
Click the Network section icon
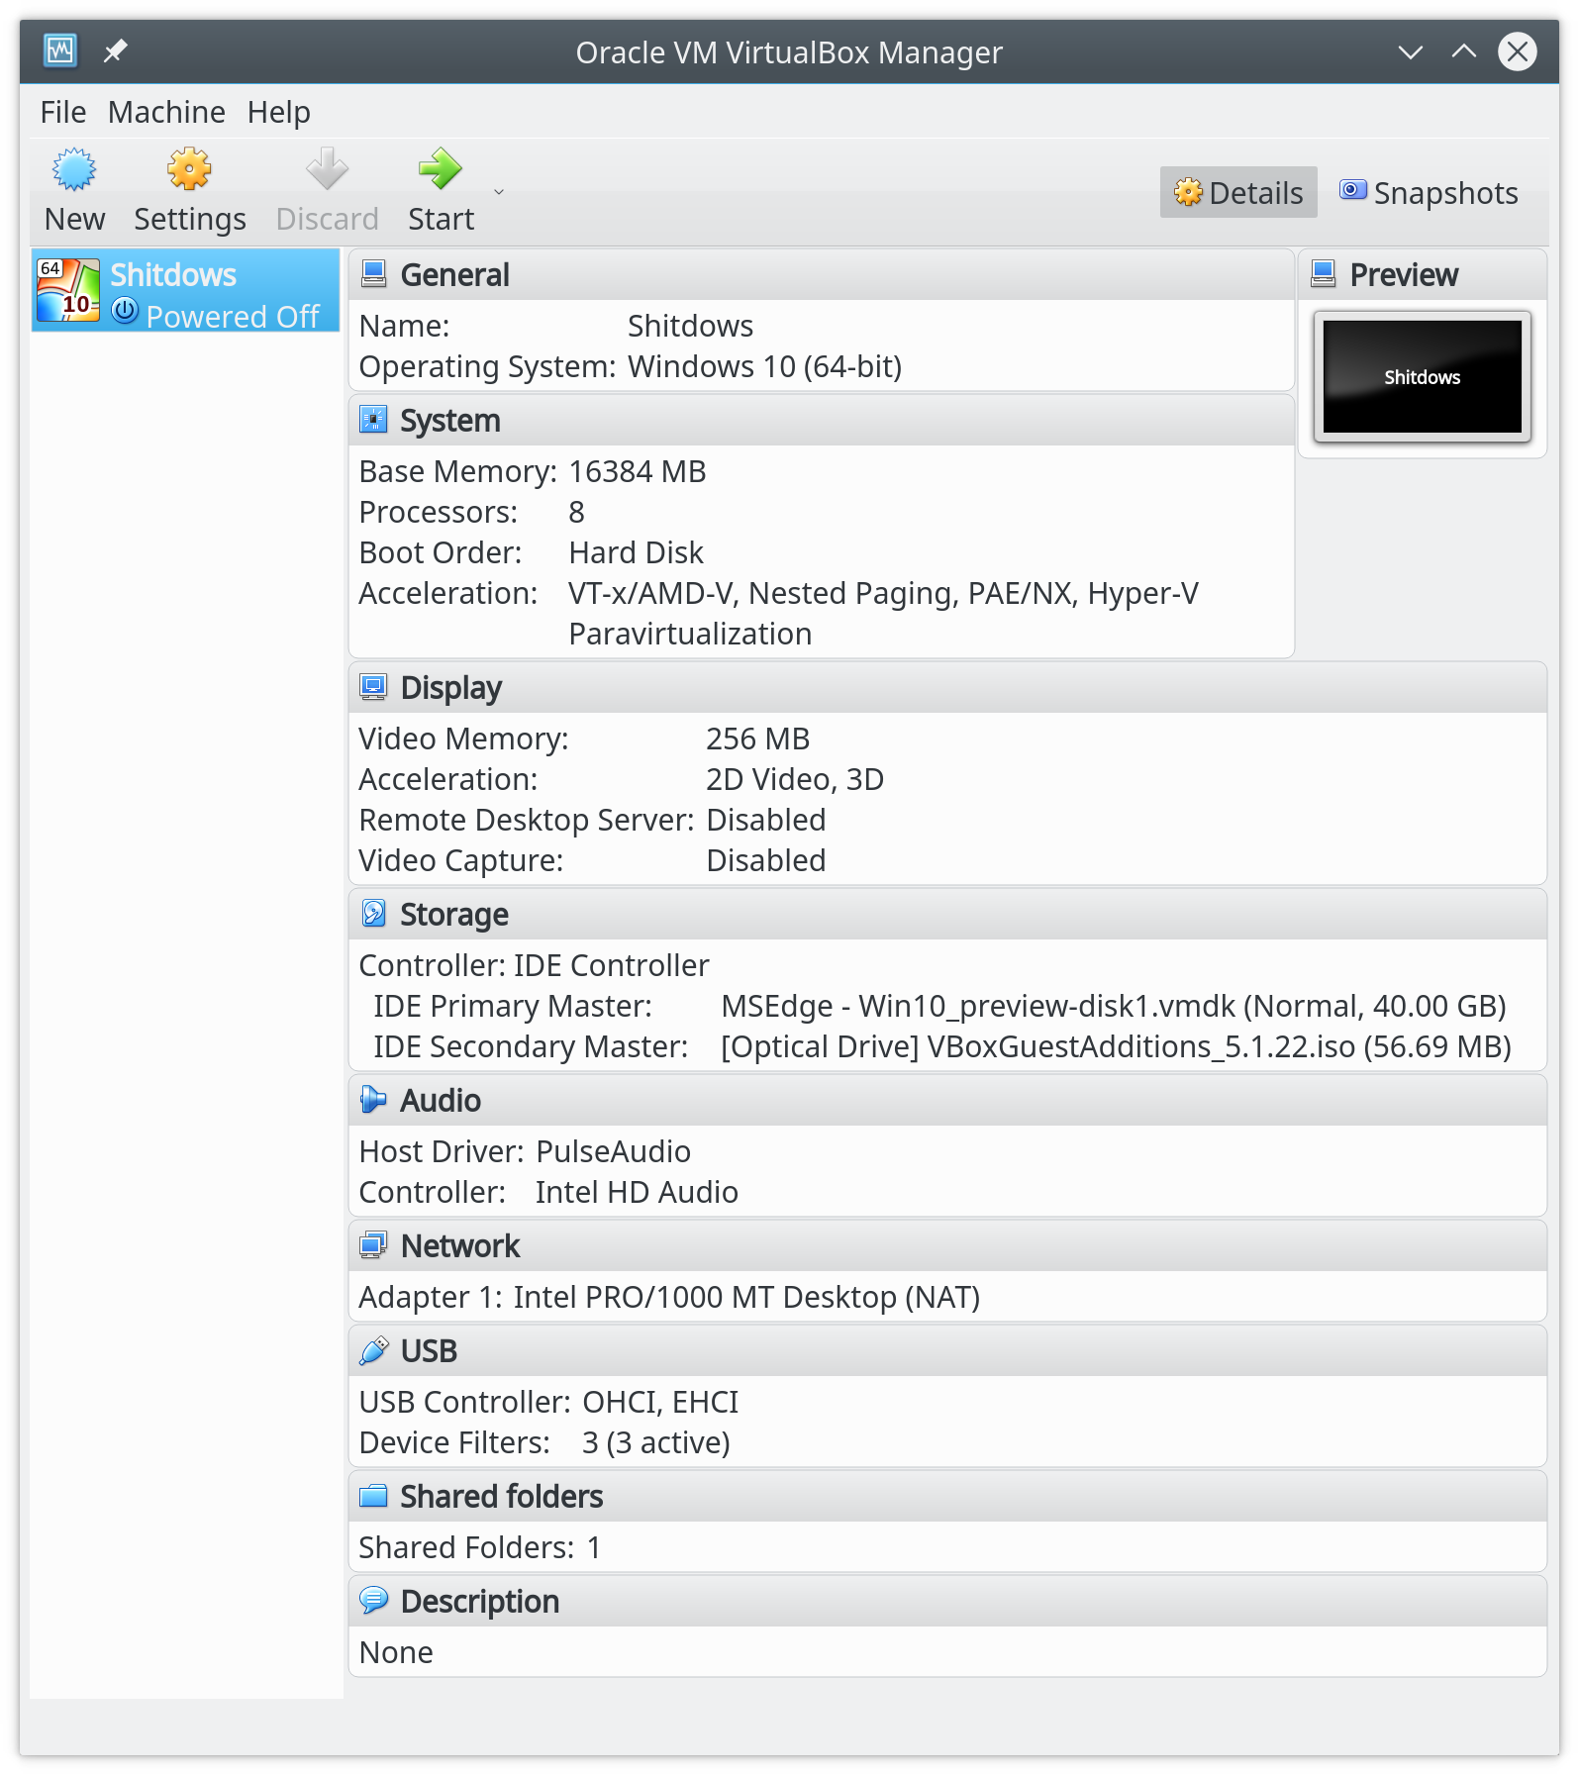[x=373, y=1244]
